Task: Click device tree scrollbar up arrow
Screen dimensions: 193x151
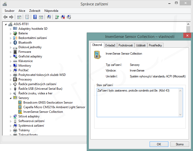Action: pyautogui.click(x=188, y=24)
